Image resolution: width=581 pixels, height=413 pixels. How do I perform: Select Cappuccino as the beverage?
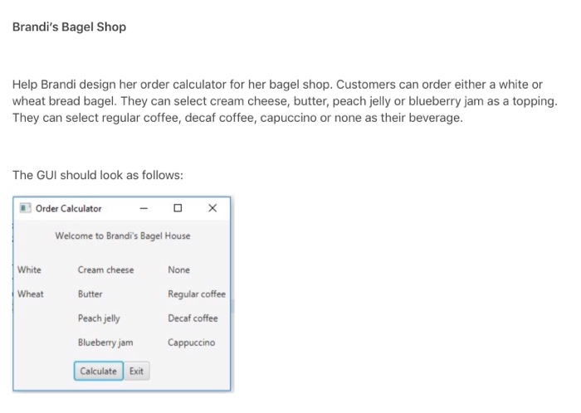point(191,343)
